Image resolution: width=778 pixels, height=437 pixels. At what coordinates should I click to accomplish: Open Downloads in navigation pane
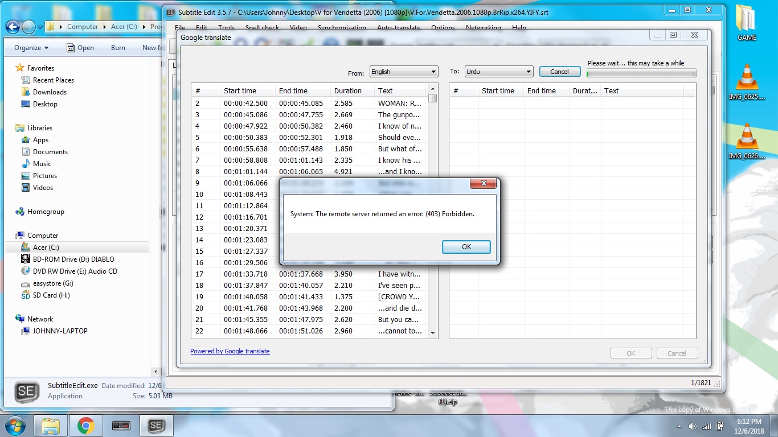pyautogui.click(x=50, y=92)
